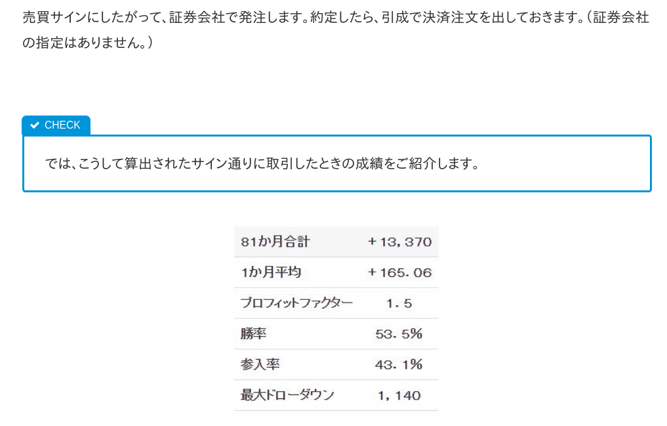Click the checkmark icon beside CHECK
The height and width of the screenshot is (426, 667).
coord(35,125)
